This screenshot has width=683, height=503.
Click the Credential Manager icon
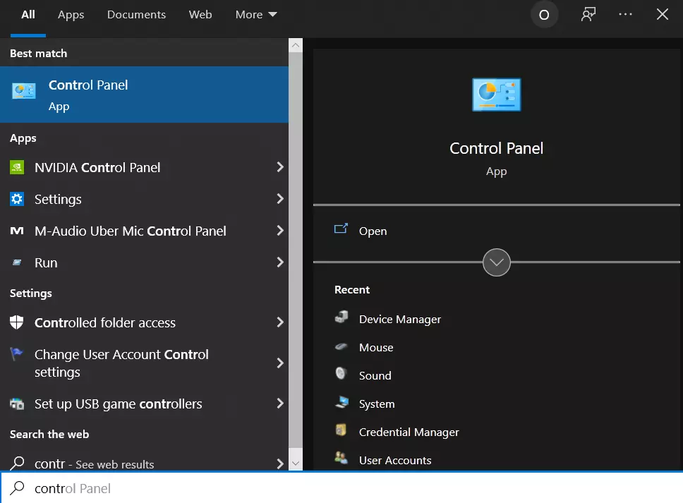[x=341, y=430]
